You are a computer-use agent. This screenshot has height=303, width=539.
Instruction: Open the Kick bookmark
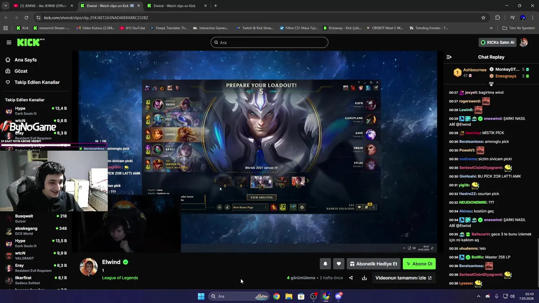[22, 28]
